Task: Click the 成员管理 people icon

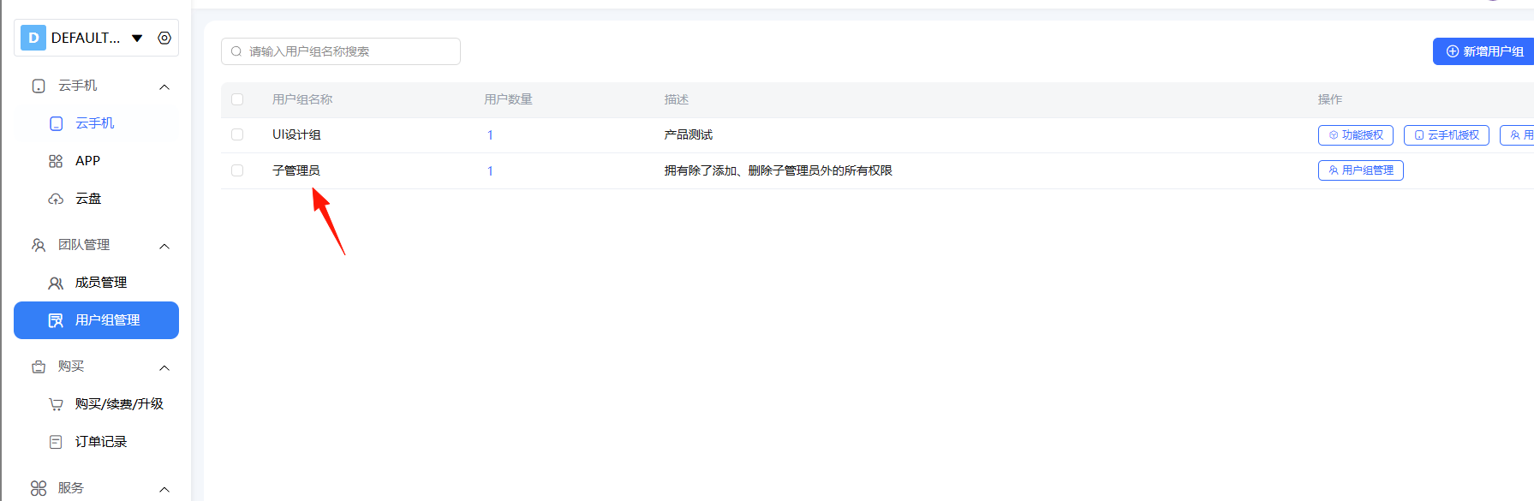Action: coord(56,283)
